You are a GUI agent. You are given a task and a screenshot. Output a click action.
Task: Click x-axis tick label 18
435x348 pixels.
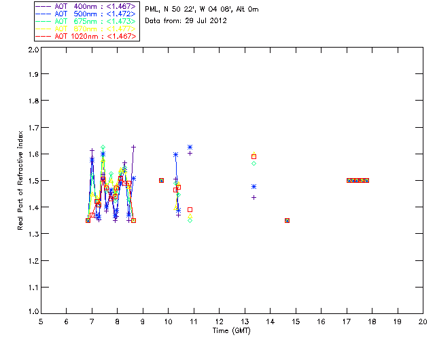372,321
